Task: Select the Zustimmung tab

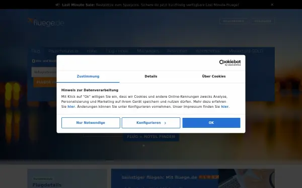Action: [88, 76]
